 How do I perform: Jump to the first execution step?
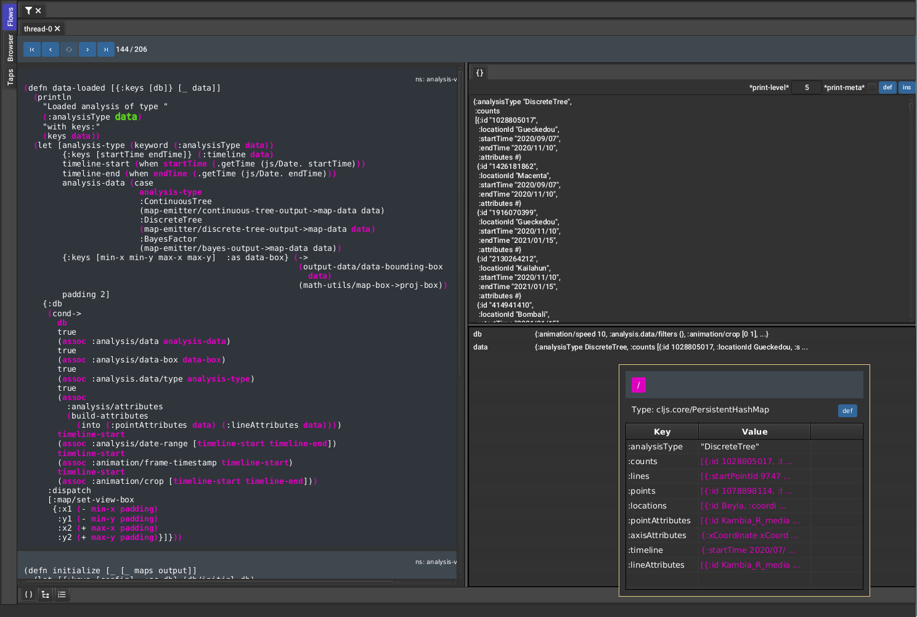pos(32,49)
